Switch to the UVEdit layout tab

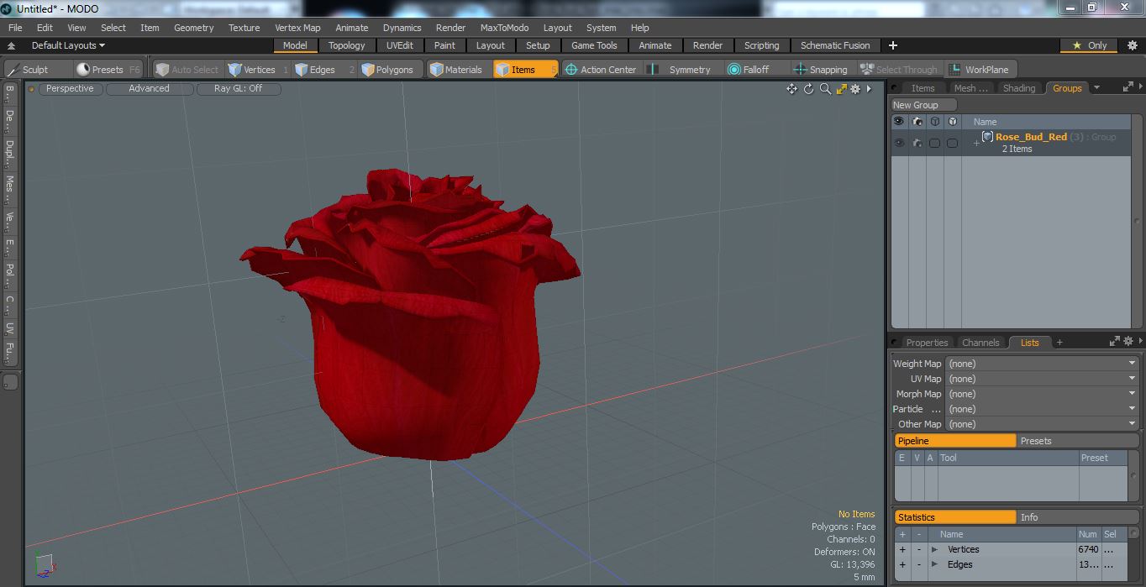coord(400,45)
